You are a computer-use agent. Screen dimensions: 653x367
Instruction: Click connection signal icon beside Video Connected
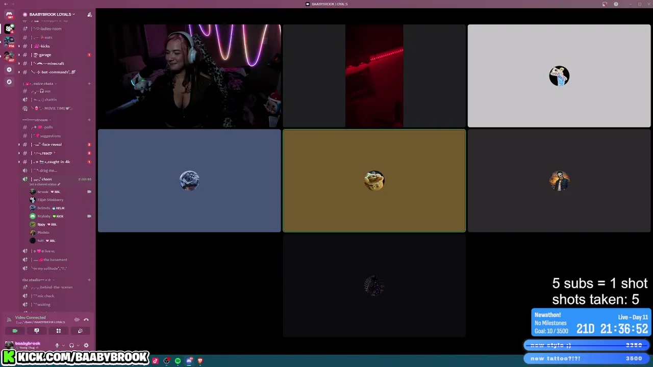coord(9,320)
